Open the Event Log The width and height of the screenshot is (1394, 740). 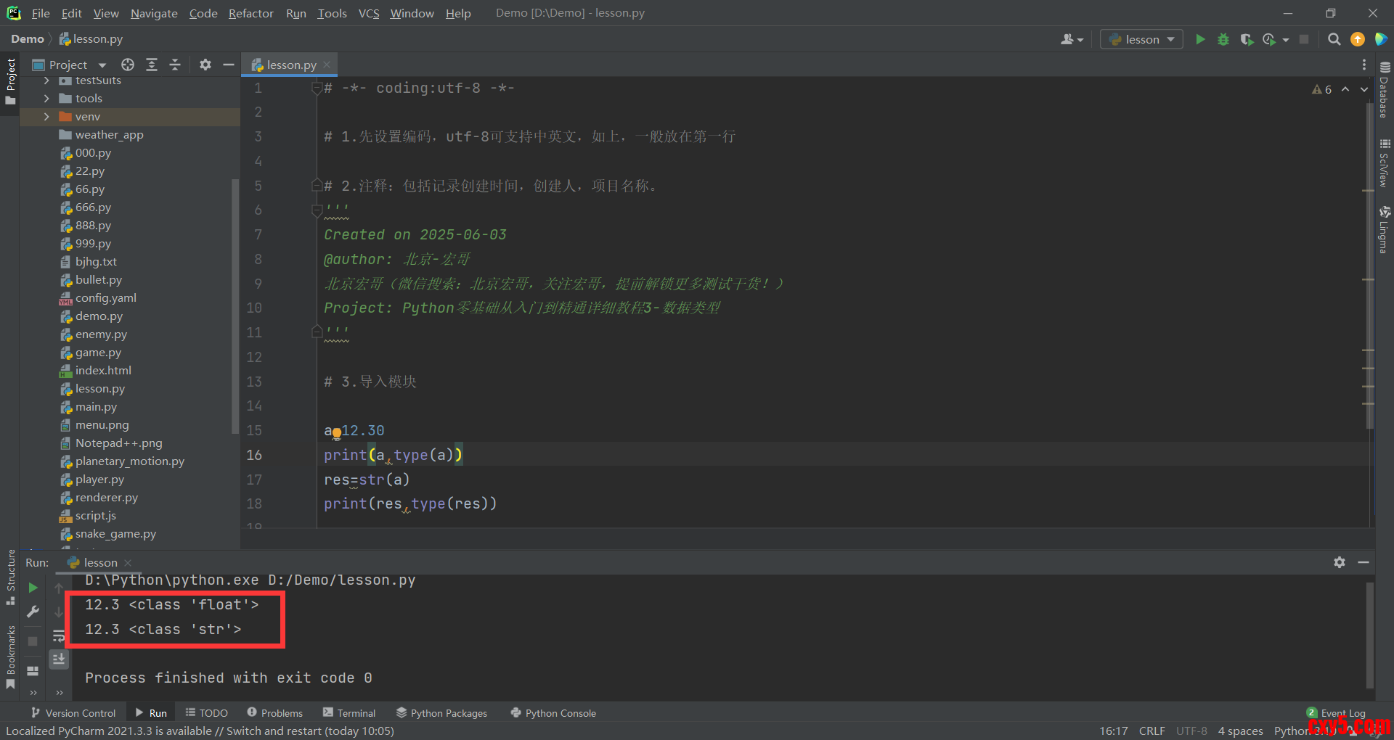[1336, 713]
